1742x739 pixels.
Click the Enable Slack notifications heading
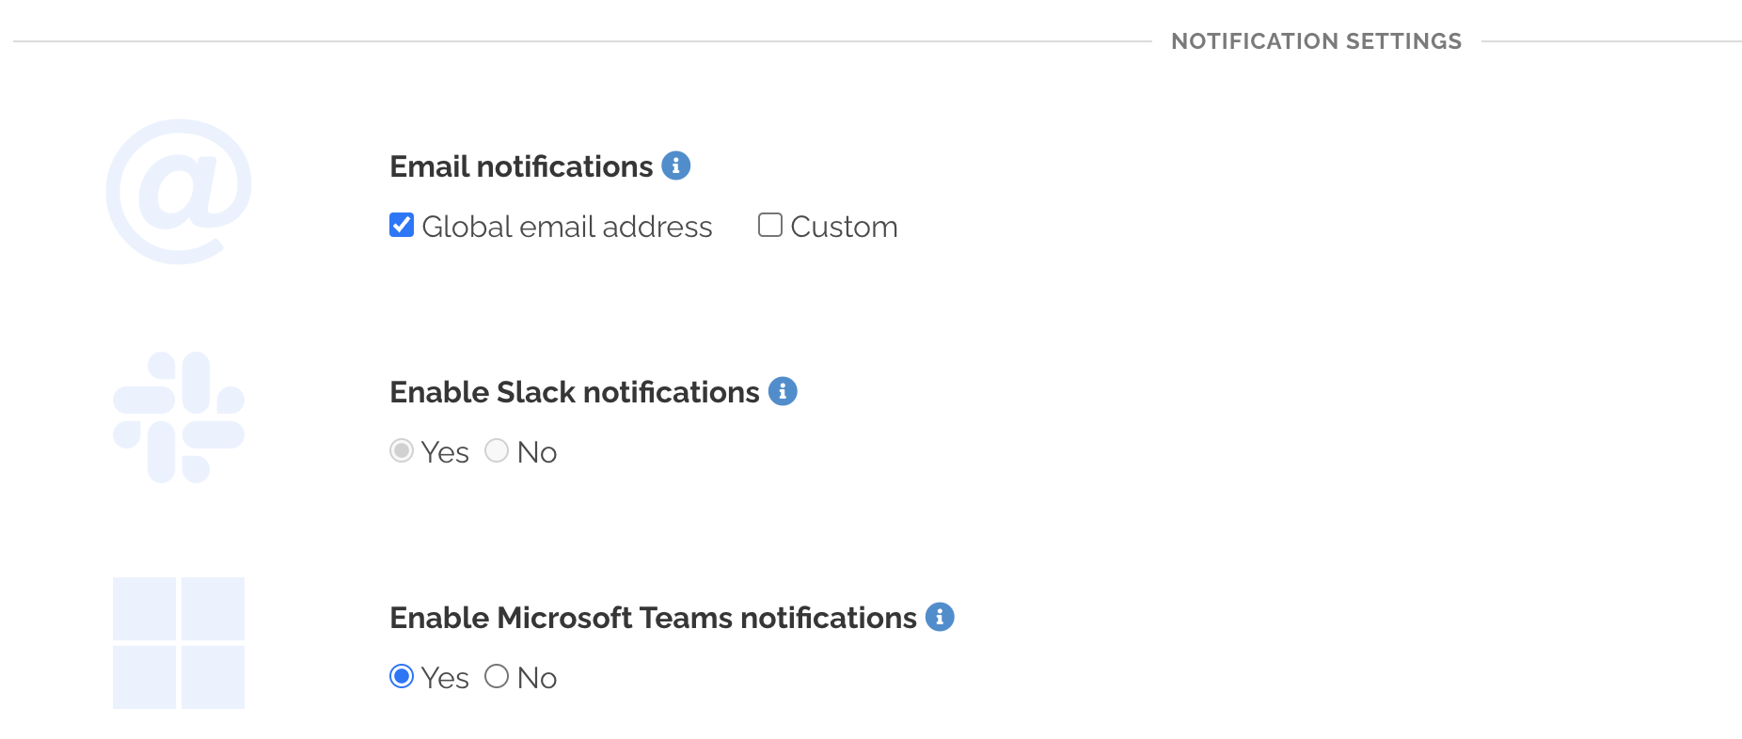point(576,392)
